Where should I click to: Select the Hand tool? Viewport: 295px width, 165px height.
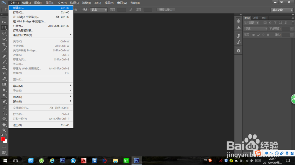click(x=4, y=124)
